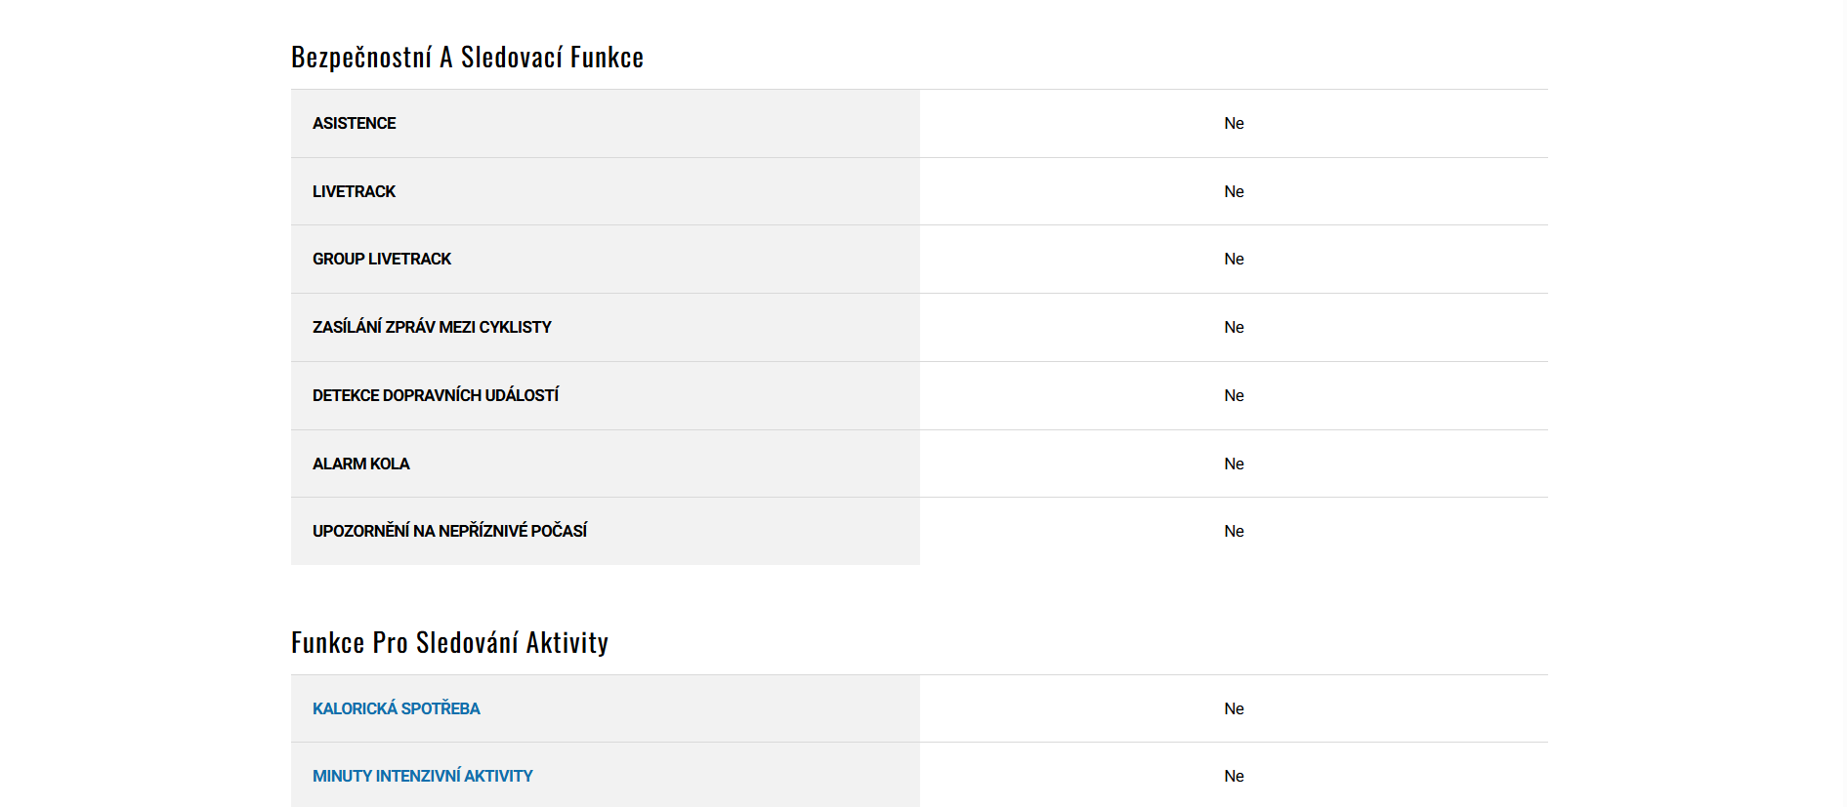Click the Ne value for Upozornění na nepříznivé počasí
Screen dimensions: 1847x807
pos(1234,531)
